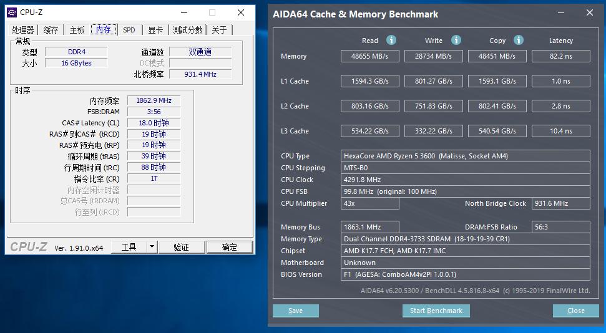Click the tRC 88 时钟 value
The height and width of the screenshot is (333, 606).
pyautogui.click(x=154, y=167)
